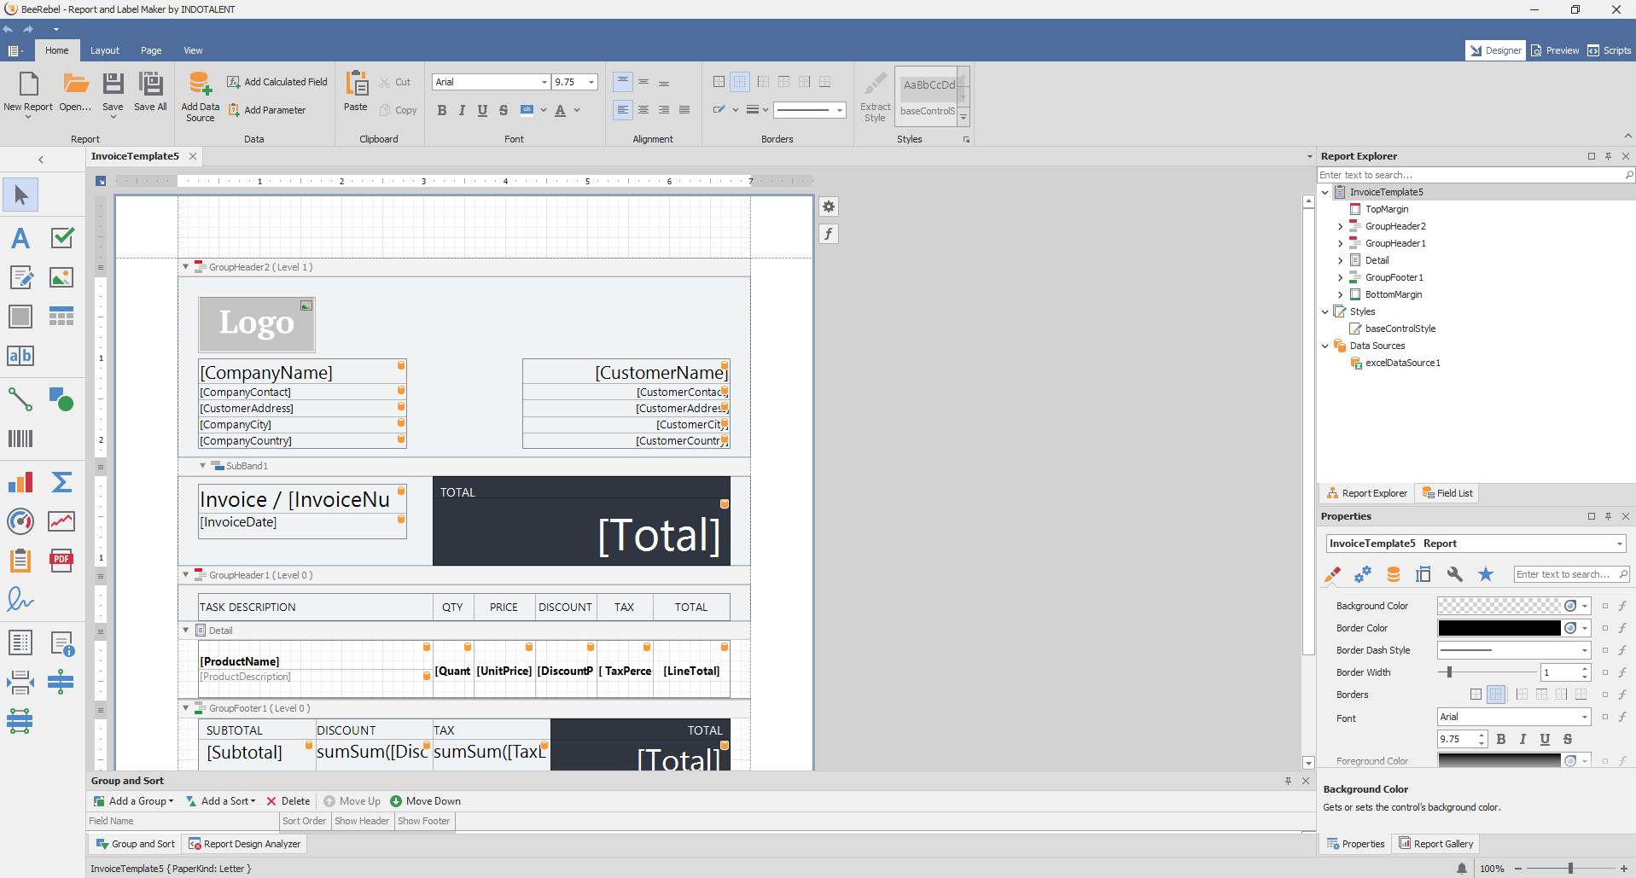The image size is (1636, 878).
Task: Toggle Bold in the ribbon Font group
Action: tap(441, 110)
